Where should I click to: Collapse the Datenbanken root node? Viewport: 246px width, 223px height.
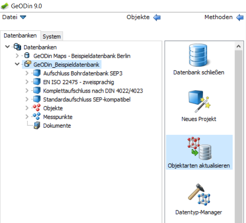(7, 47)
